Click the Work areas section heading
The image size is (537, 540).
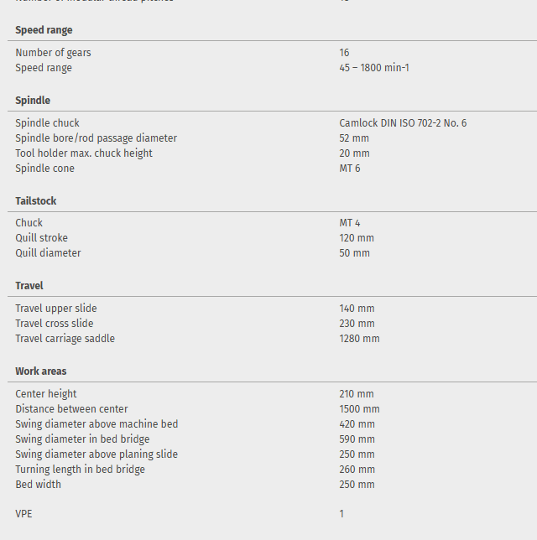[40, 371]
